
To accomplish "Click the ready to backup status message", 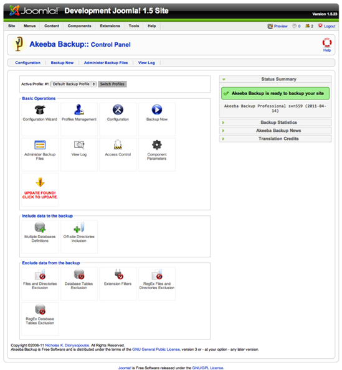I will click(x=275, y=93).
